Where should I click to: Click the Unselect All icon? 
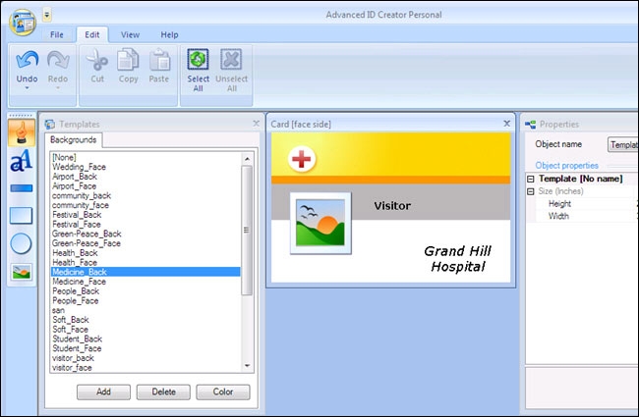[x=231, y=60]
